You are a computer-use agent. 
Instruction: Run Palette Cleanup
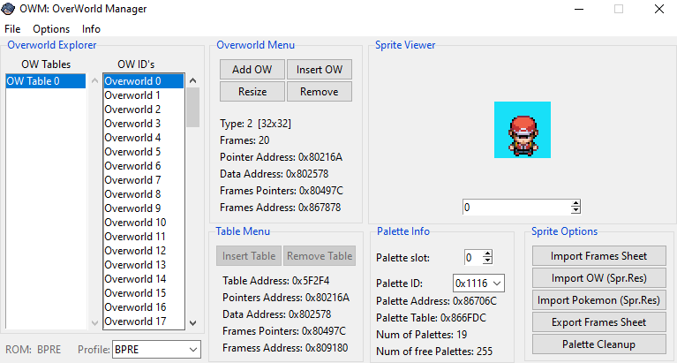pos(598,344)
